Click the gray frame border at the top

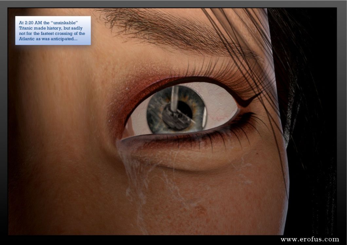pyautogui.click(x=173, y=4)
